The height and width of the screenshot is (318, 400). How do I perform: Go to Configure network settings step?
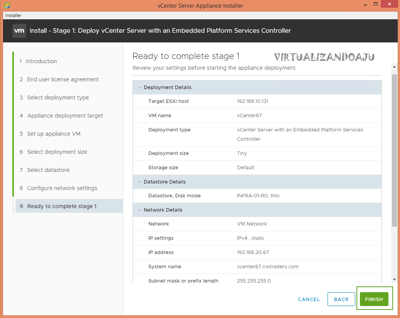click(62, 188)
